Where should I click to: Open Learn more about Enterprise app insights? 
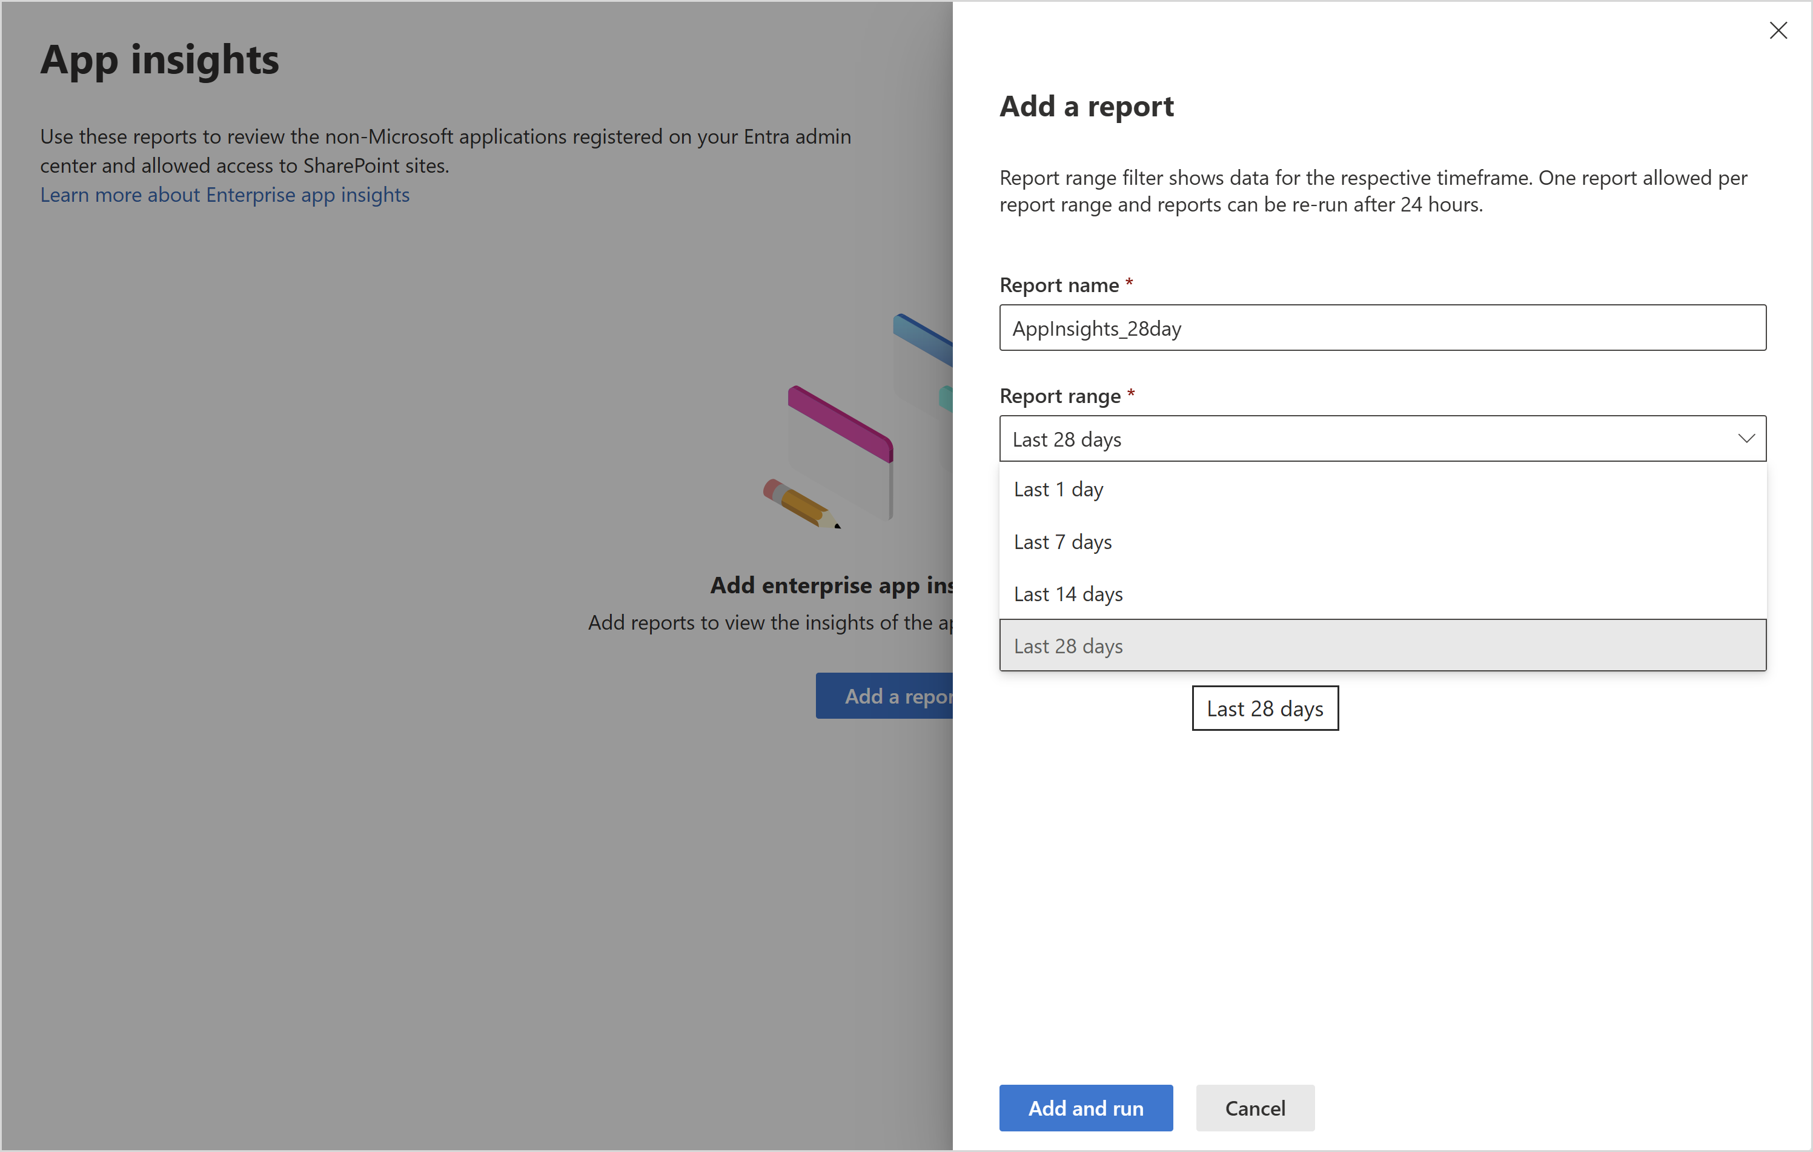[x=224, y=195]
